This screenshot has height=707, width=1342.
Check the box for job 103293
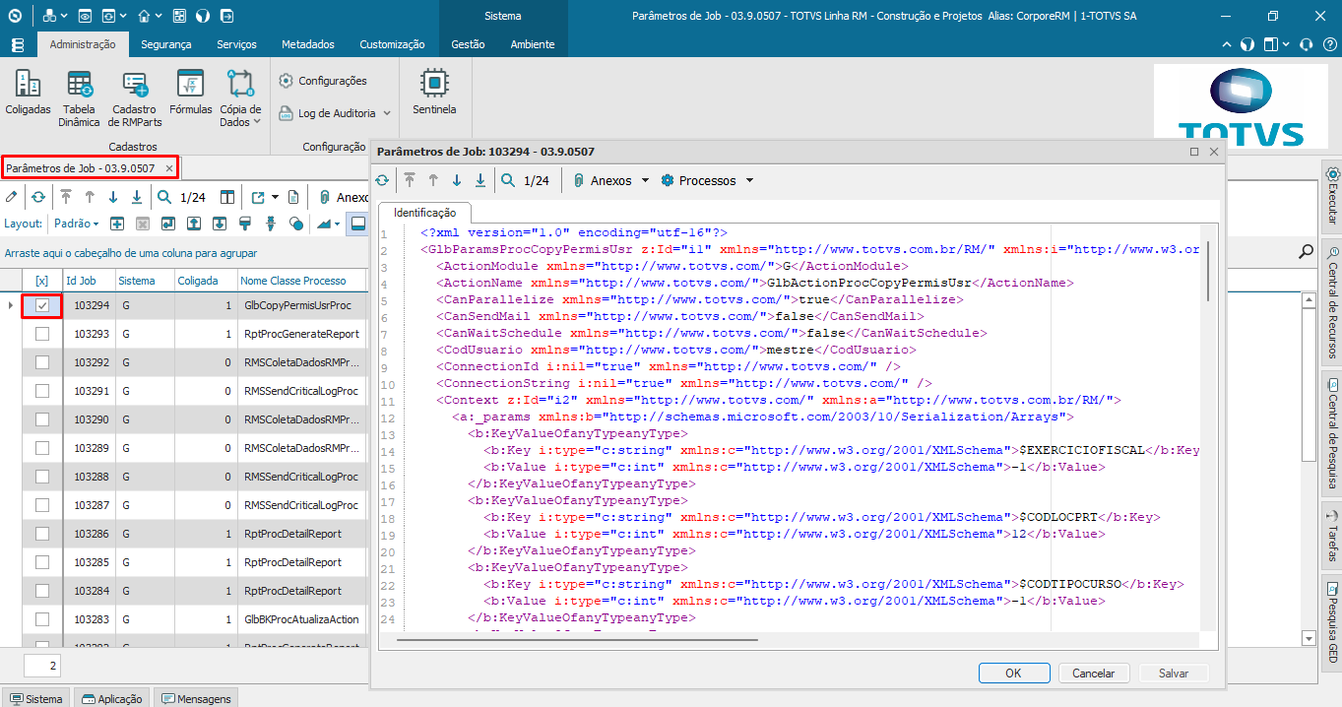(42, 334)
